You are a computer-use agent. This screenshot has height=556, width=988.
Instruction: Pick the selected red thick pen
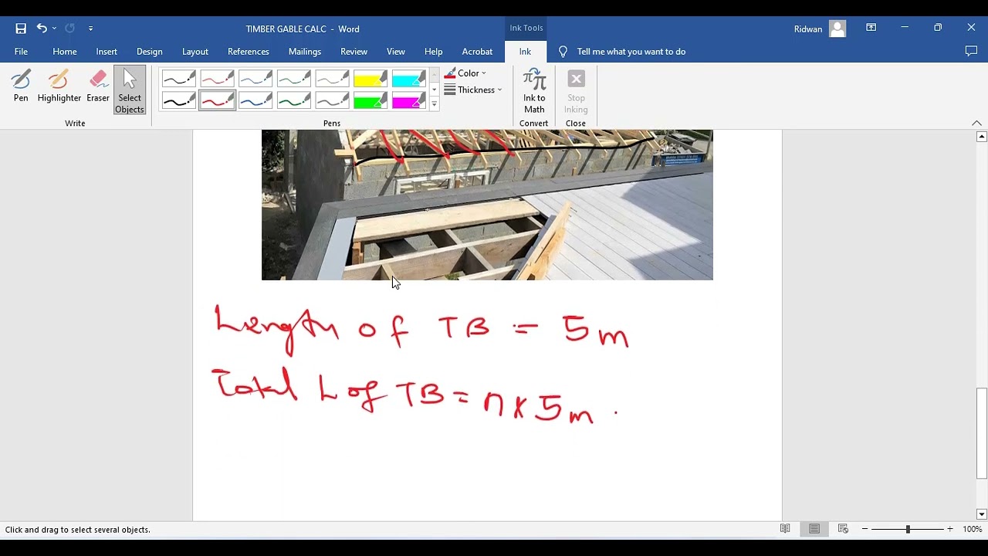pyautogui.click(x=217, y=100)
